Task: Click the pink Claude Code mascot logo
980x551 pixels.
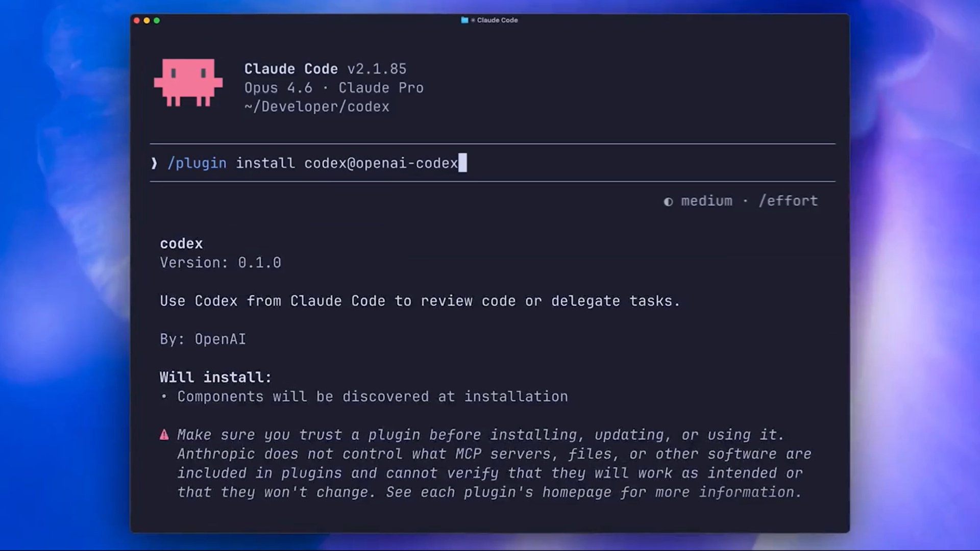Action: (188, 83)
